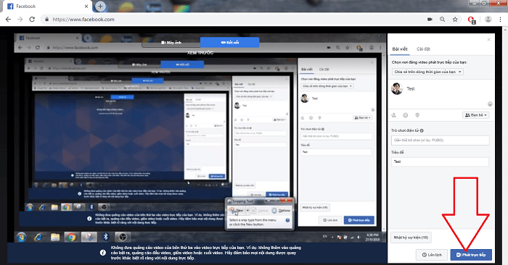Image resolution: width=508 pixels, height=265 pixels.
Task: Reload the Facebook page
Action: pos(32,20)
